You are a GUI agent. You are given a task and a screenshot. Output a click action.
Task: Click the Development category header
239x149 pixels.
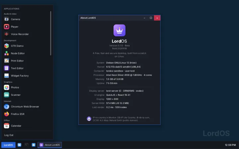point(10,40)
